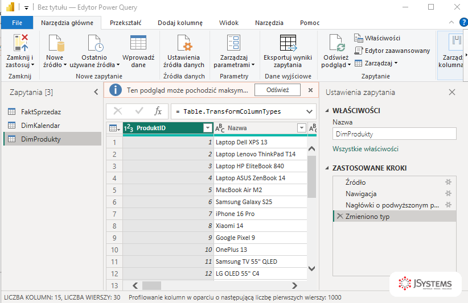This screenshot has height=303, width=468.
Task: Open Edytor zaawansowany
Action: [x=392, y=51]
